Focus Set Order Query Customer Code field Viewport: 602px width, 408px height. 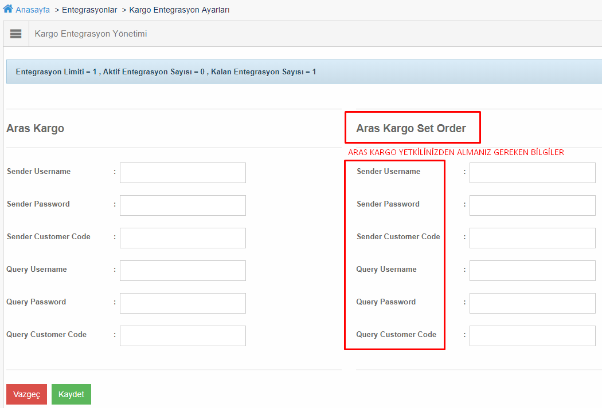pyautogui.click(x=533, y=335)
